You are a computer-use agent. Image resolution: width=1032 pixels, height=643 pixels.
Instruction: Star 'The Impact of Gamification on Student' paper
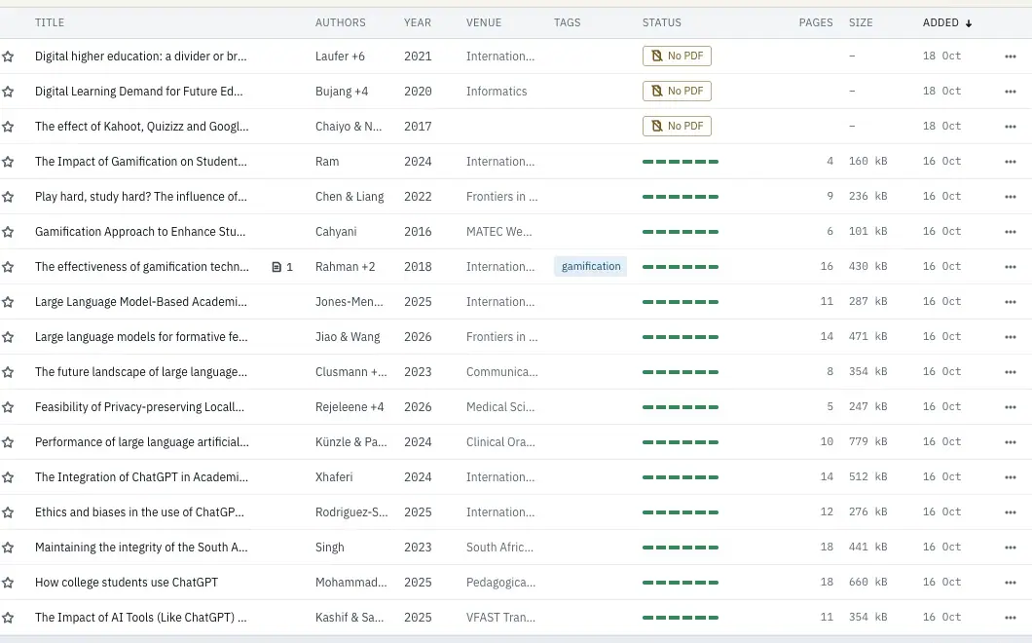pyautogui.click(x=8, y=162)
